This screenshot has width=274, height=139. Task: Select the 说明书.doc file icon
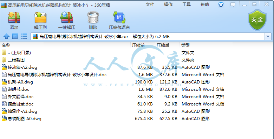(4, 89)
